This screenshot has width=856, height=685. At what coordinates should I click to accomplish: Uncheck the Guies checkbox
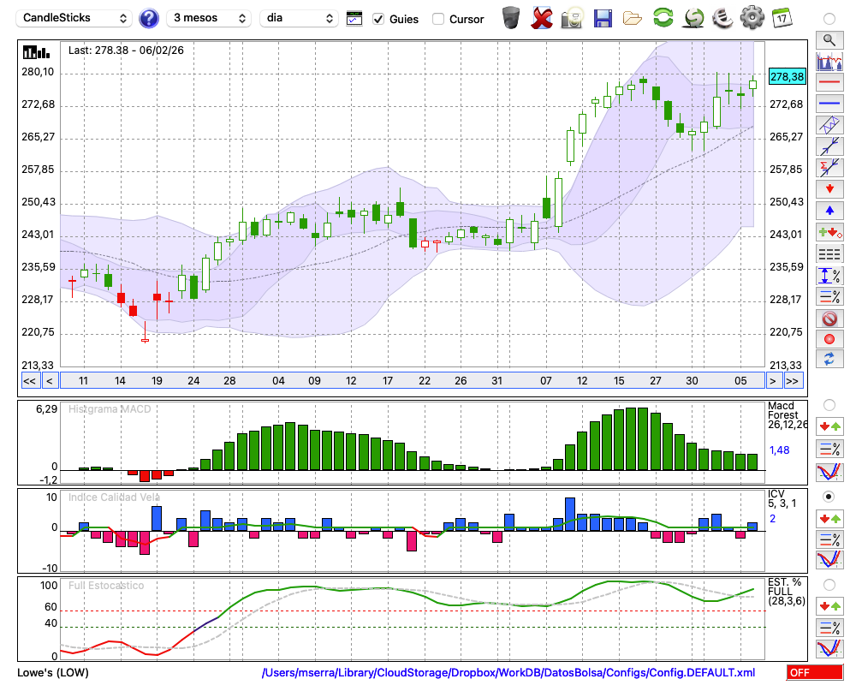[378, 19]
